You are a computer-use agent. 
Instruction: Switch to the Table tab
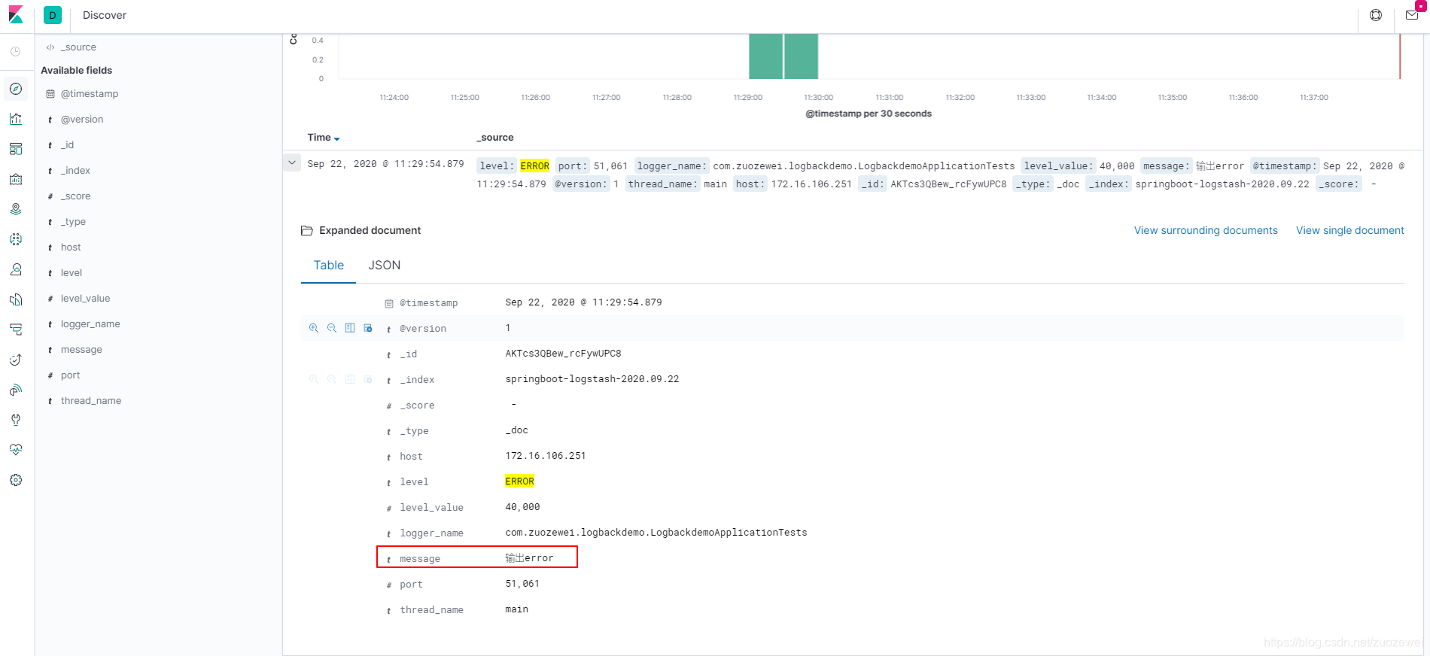click(x=328, y=266)
